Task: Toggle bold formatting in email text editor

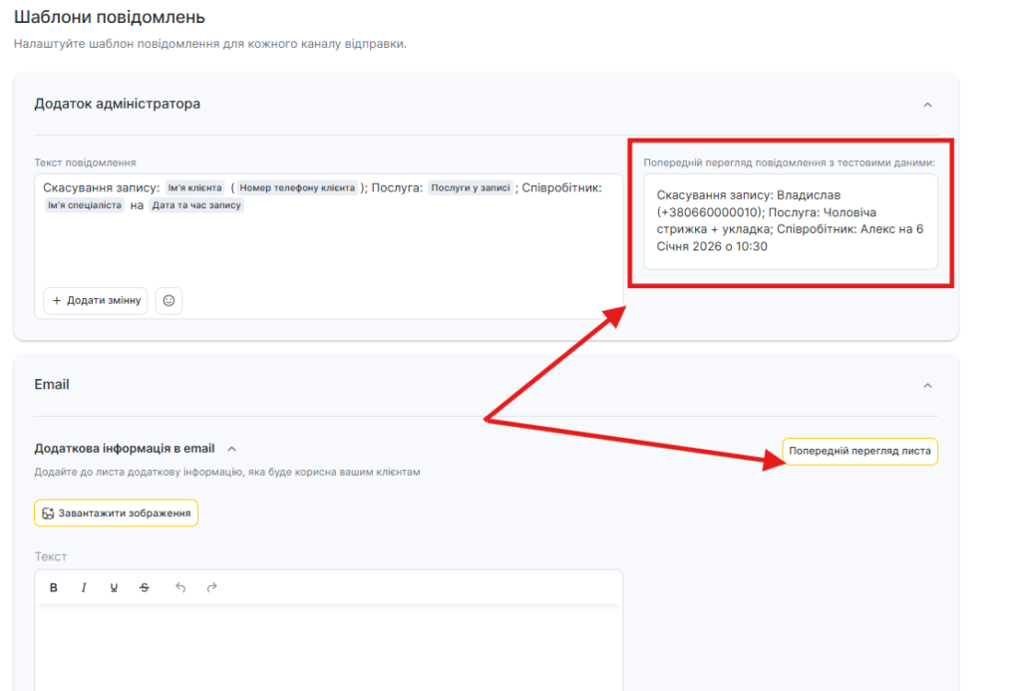Action: (x=54, y=587)
